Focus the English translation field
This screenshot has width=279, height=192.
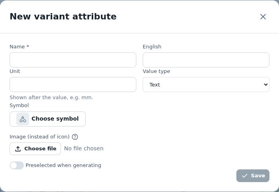coord(206,60)
